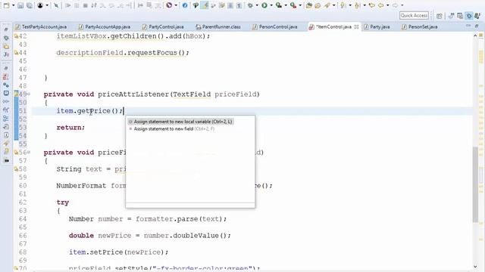Switch to the PersonSet.java tab

(420, 27)
